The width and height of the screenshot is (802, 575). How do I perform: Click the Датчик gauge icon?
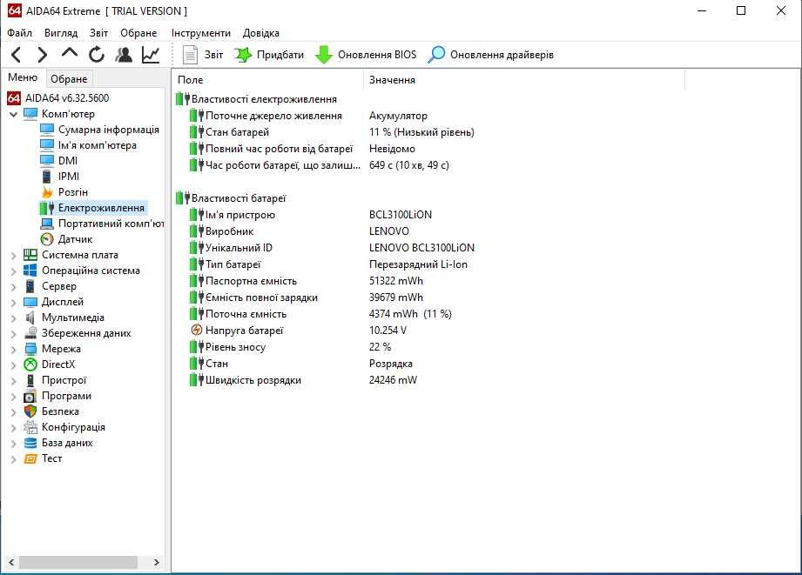pyautogui.click(x=47, y=239)
